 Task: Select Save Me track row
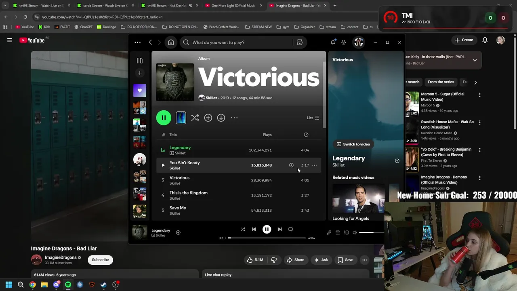(239, 210)
